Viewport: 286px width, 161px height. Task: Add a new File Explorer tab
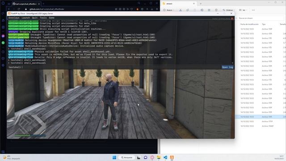click(x=201, y=4)
